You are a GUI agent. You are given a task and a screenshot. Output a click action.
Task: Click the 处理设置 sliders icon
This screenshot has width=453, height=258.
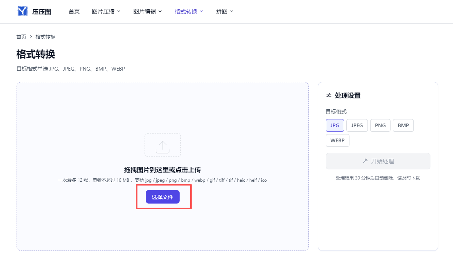(329, 95)
